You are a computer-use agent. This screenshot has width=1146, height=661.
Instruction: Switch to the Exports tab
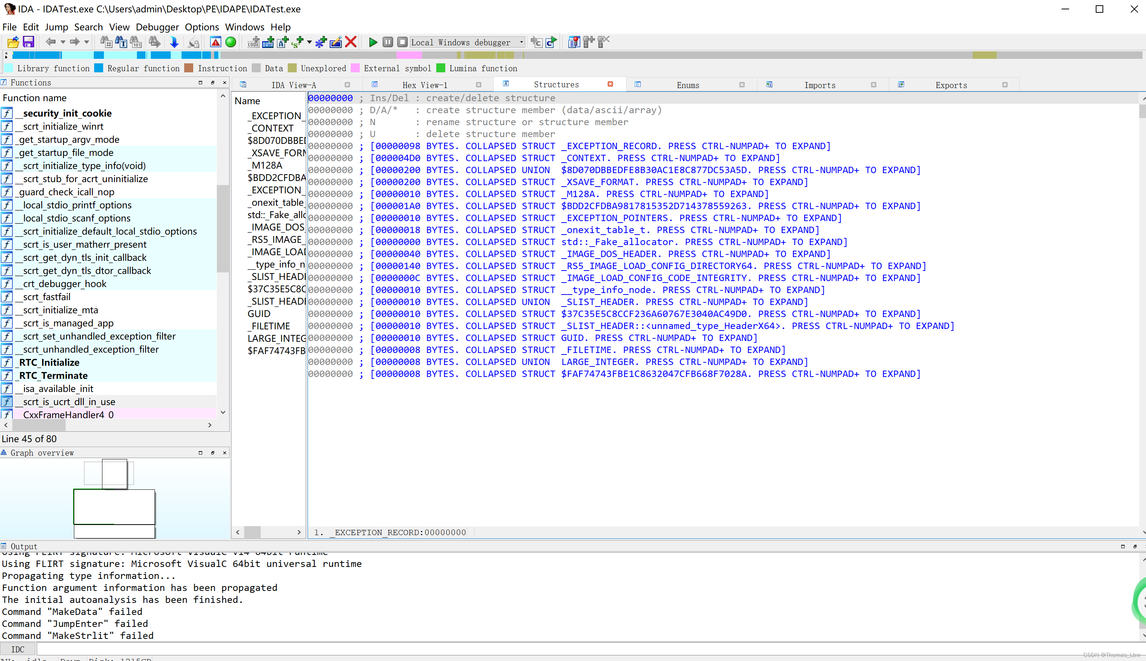tap(951, 85)
